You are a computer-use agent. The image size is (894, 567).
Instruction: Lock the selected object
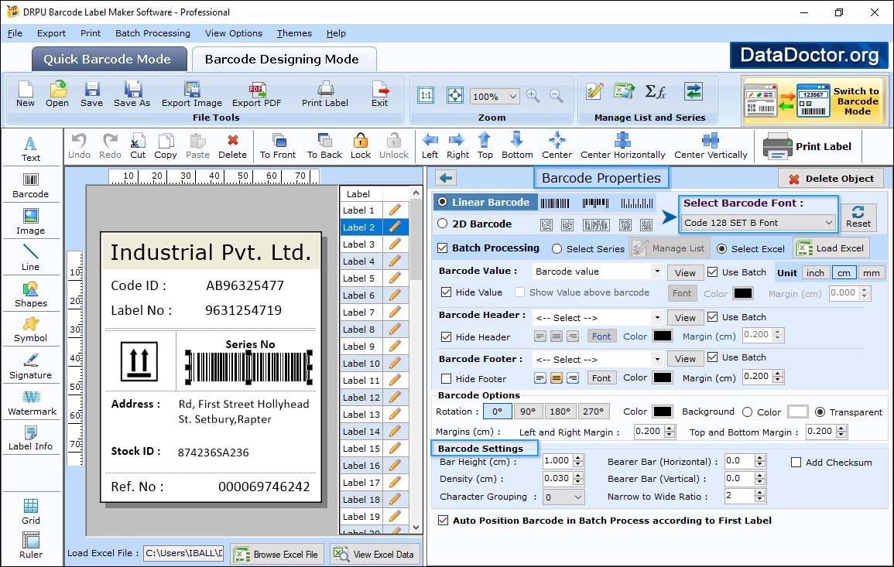[x=361, y=146]
